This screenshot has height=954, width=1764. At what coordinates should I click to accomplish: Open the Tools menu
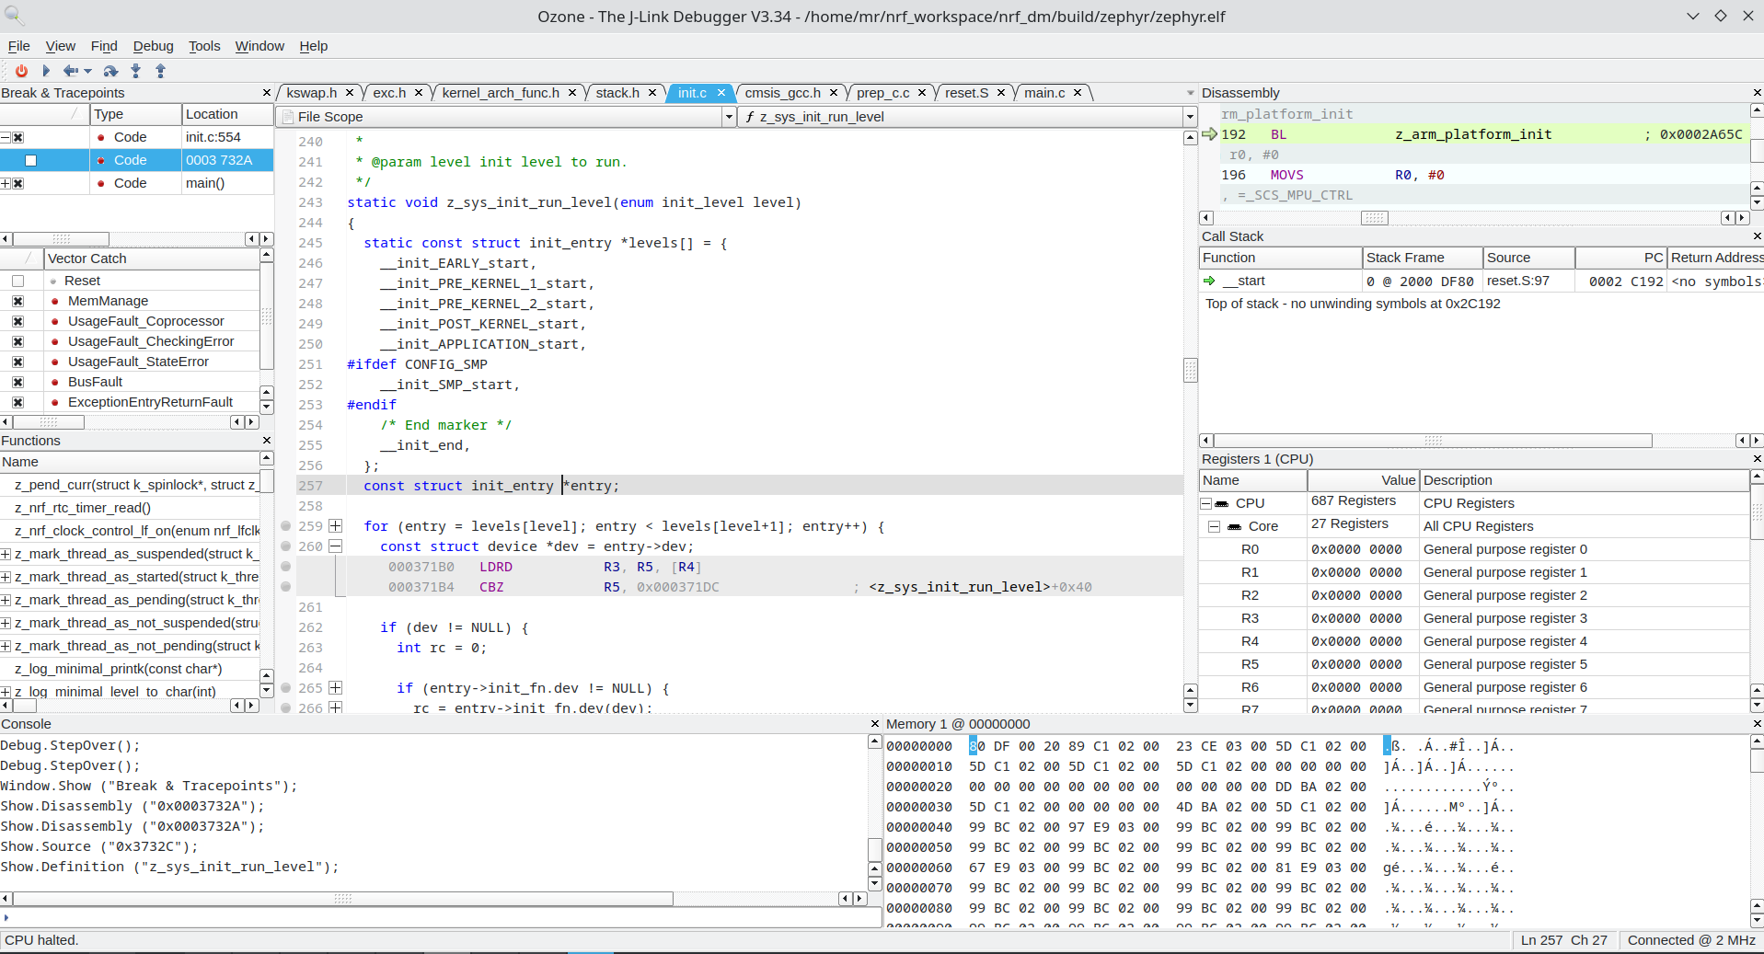204,46
